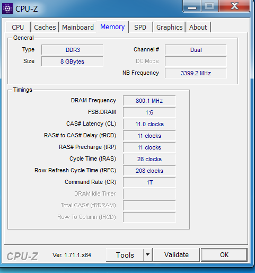Confirm with the OK button

click(x=224, y=255)
